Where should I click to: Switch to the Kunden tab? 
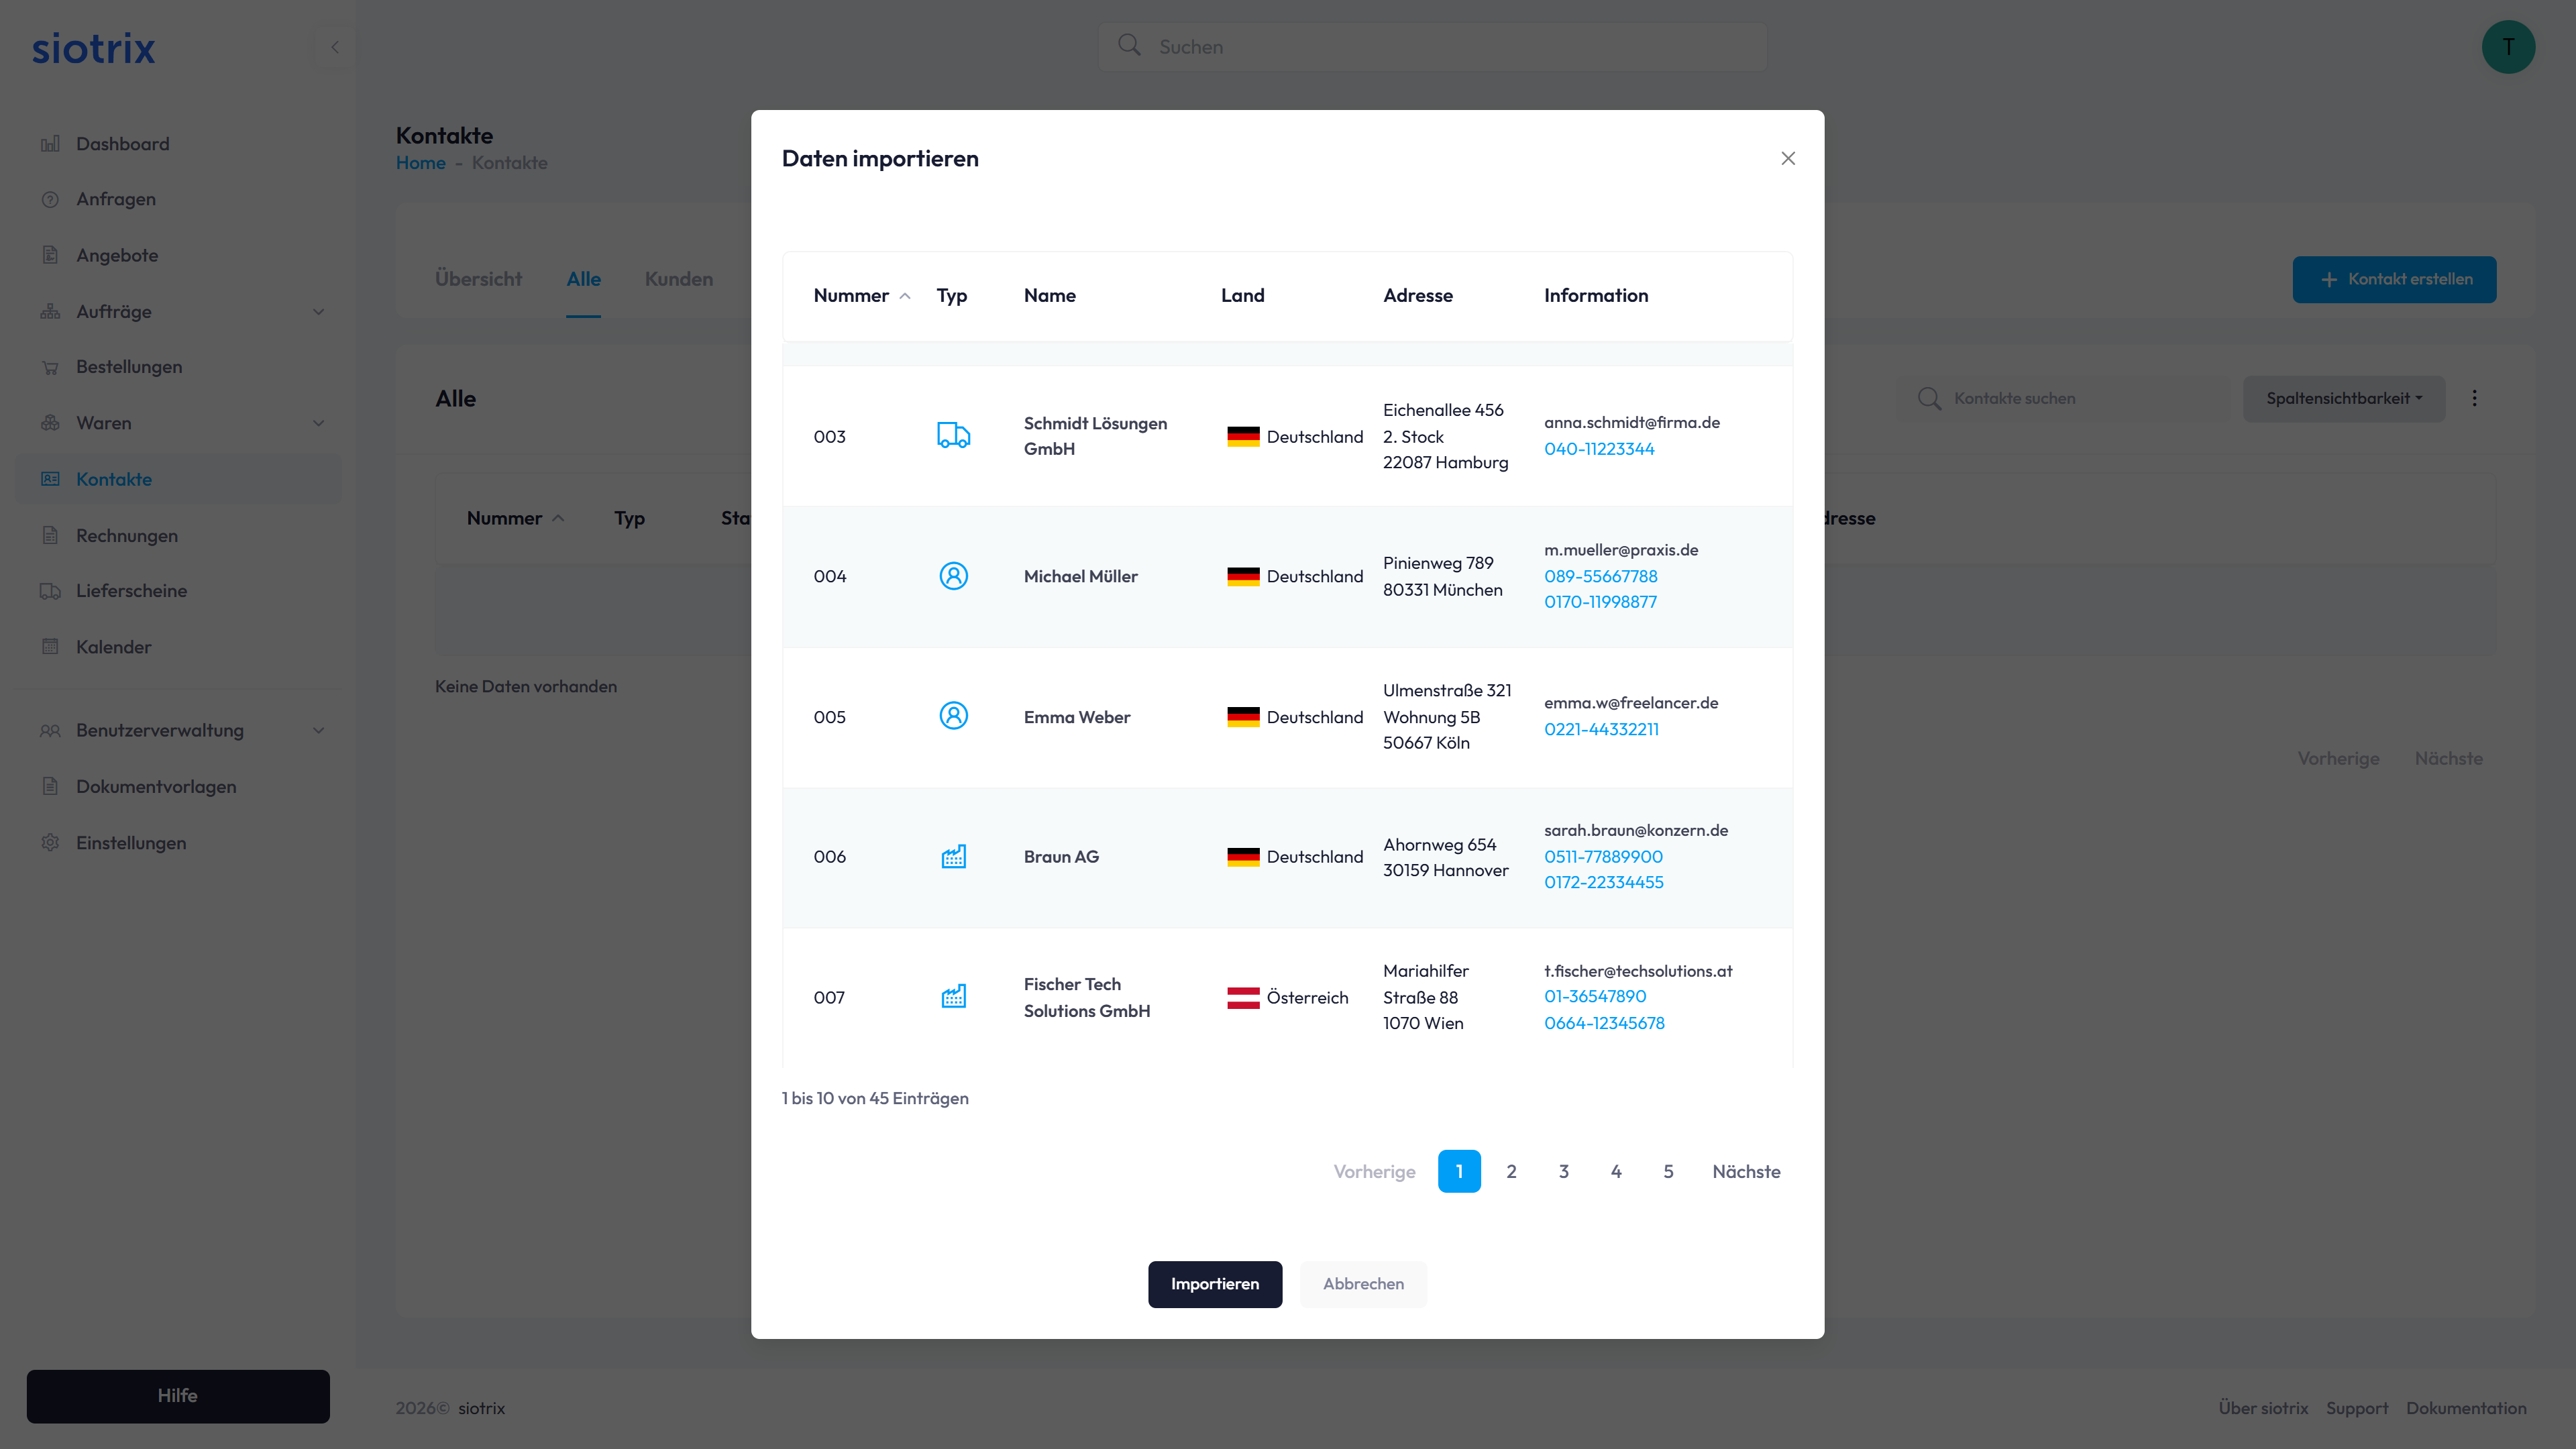(x=678, y=279)
